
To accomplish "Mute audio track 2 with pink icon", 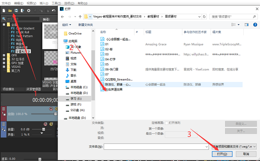I will (x=45, y=124).
